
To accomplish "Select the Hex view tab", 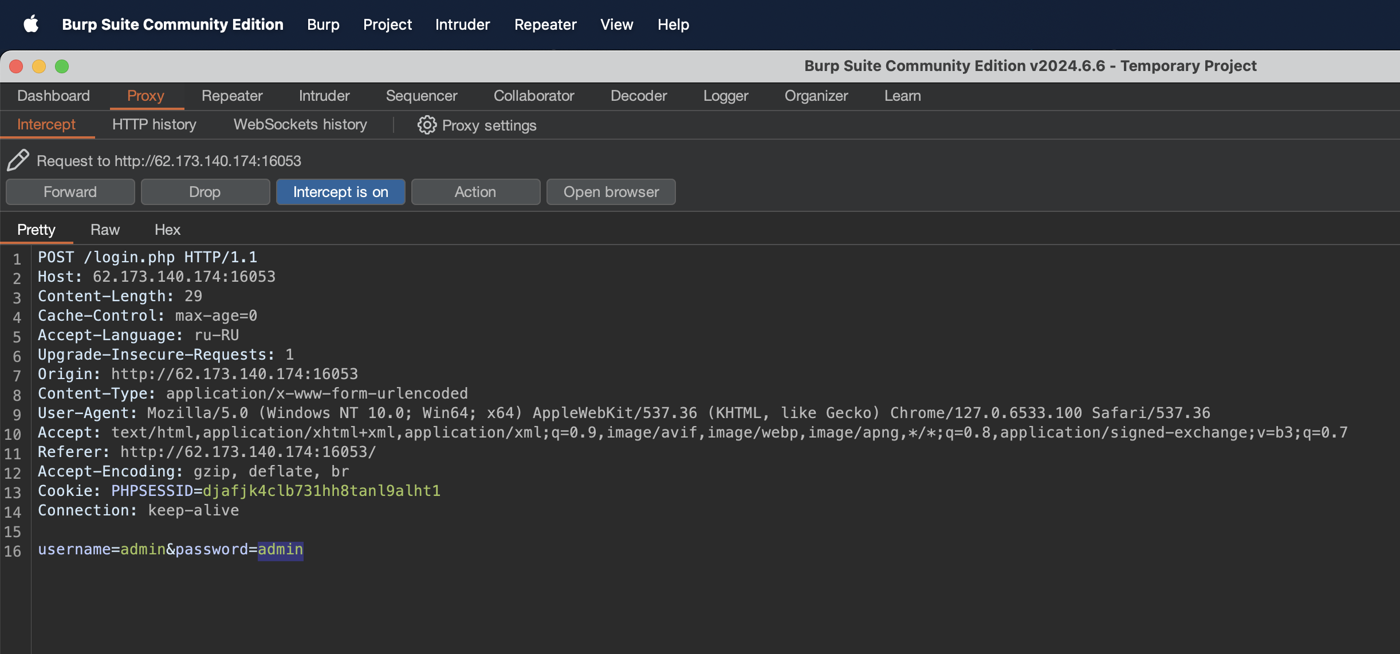I will pyautogui.click(x=167, y=230).
